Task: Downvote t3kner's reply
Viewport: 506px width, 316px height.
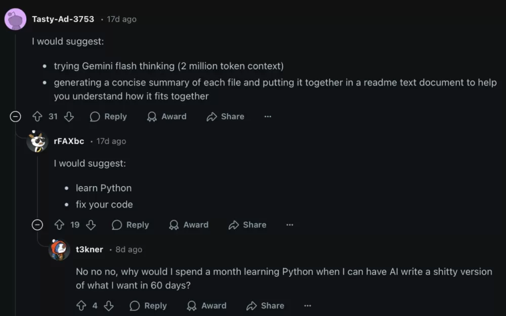Action: tap(109, 306)
